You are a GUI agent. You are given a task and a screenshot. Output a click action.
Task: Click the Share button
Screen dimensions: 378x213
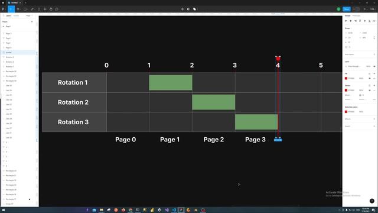click(347, 9)
